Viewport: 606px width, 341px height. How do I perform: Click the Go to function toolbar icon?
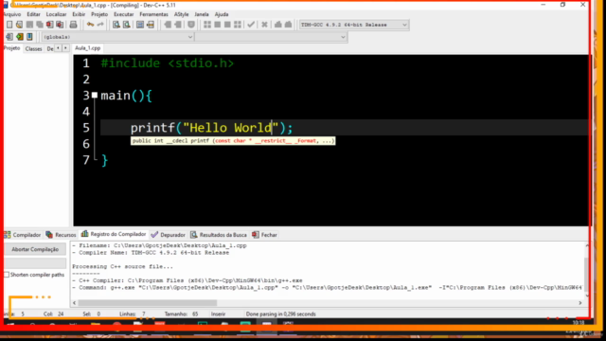[x=140, y=25]
